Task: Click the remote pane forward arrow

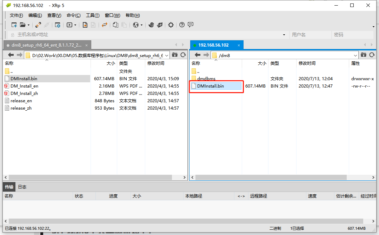Action: tap(206, 55)
